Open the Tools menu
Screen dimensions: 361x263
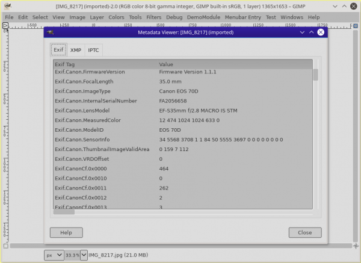[x=135, y=17]
